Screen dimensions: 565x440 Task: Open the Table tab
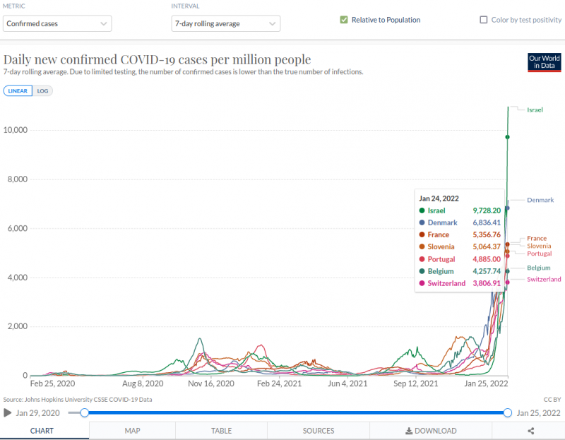pos(221,431)
